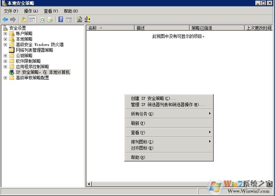Select 应用程序控制策略 tree label
This screenshot has height=196, width=275.
point(32,67)
